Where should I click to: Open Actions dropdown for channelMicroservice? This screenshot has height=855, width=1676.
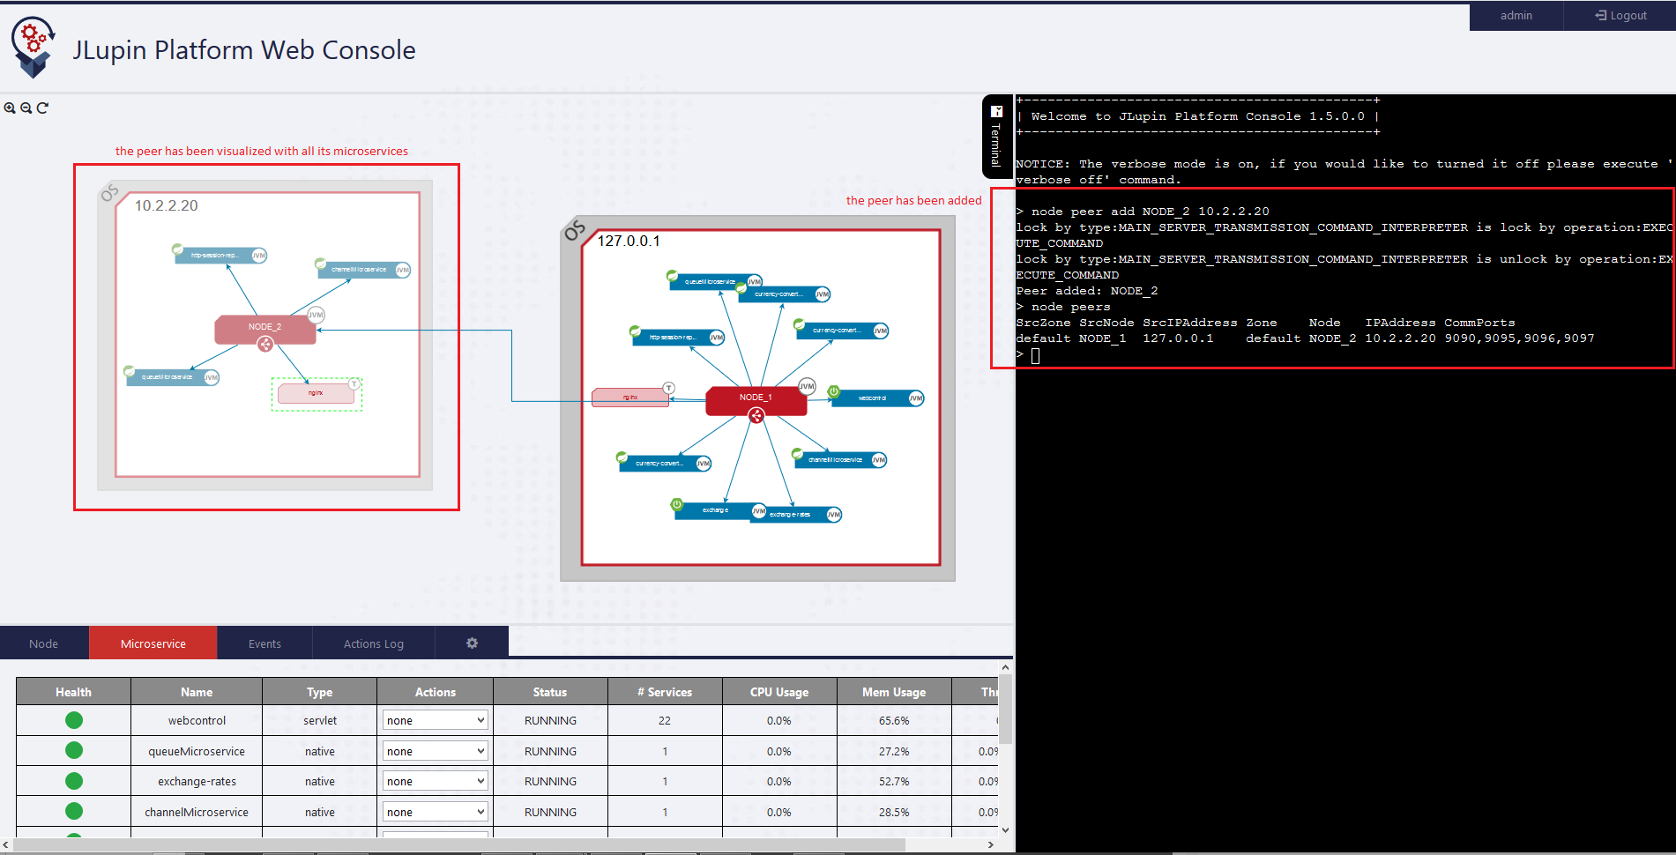coord(436,812)
